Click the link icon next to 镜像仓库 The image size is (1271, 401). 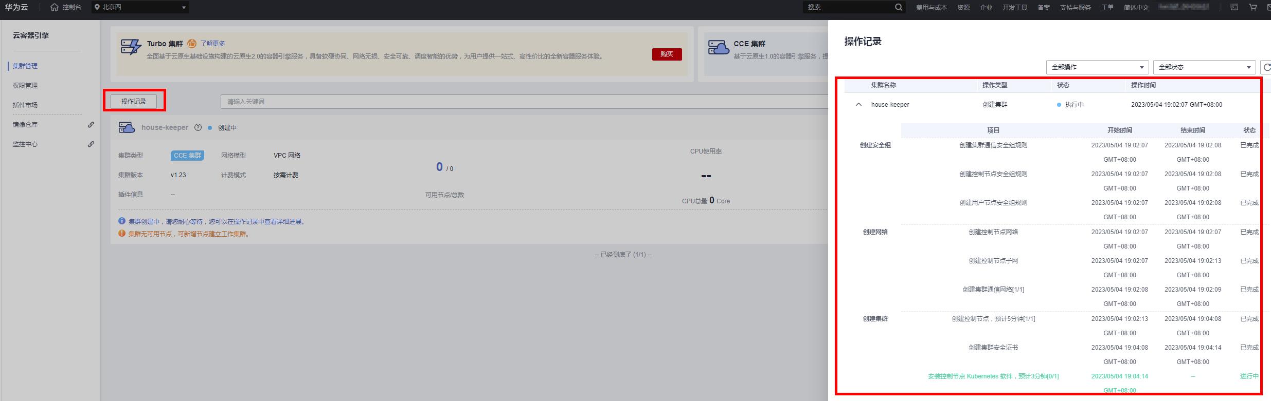click(x=91, y=125)
